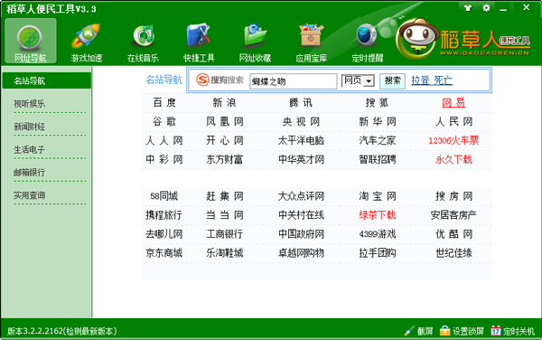Open the 淘宝网 link

[377, 196]
